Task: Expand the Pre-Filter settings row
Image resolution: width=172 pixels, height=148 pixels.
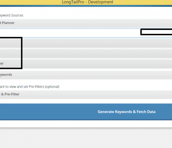Action: click(x=86, y=94)
